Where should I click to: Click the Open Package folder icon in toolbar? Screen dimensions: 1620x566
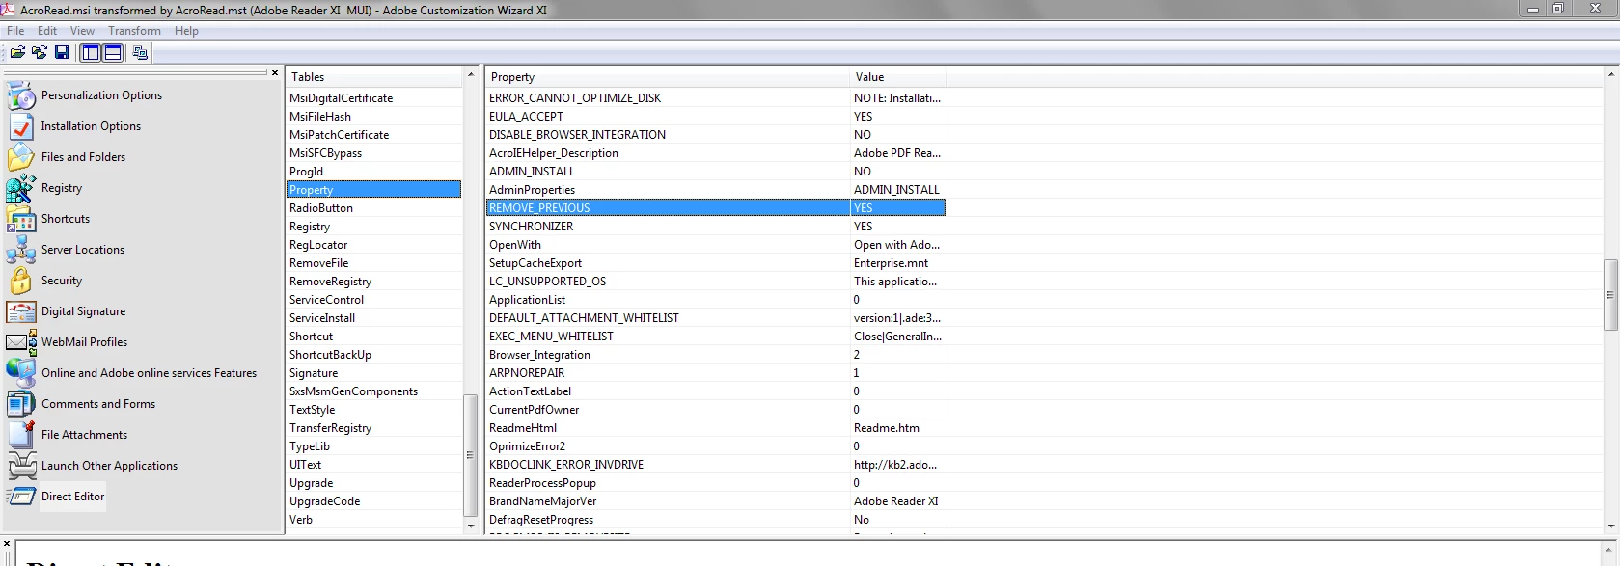tap(17, 53)
